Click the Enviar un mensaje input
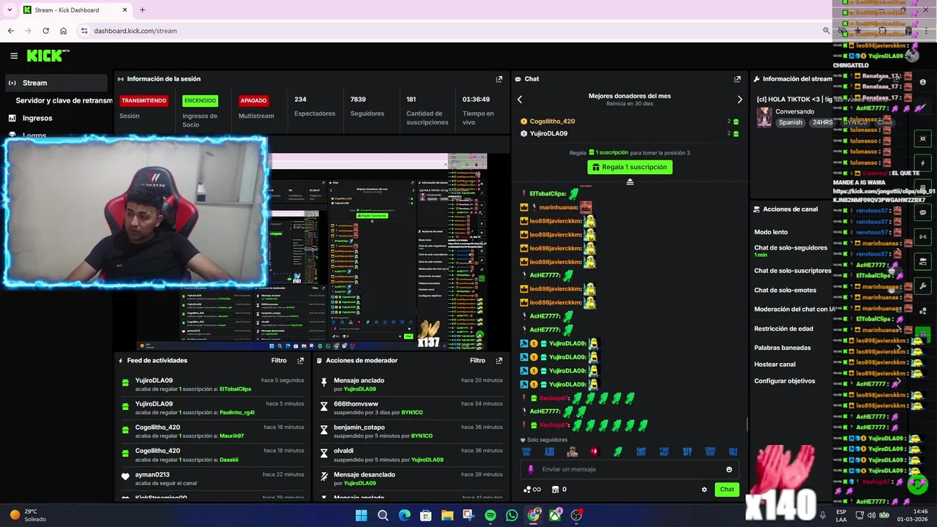Image resolution: width=937 pixels, height=527 pixels. (630, 470)
